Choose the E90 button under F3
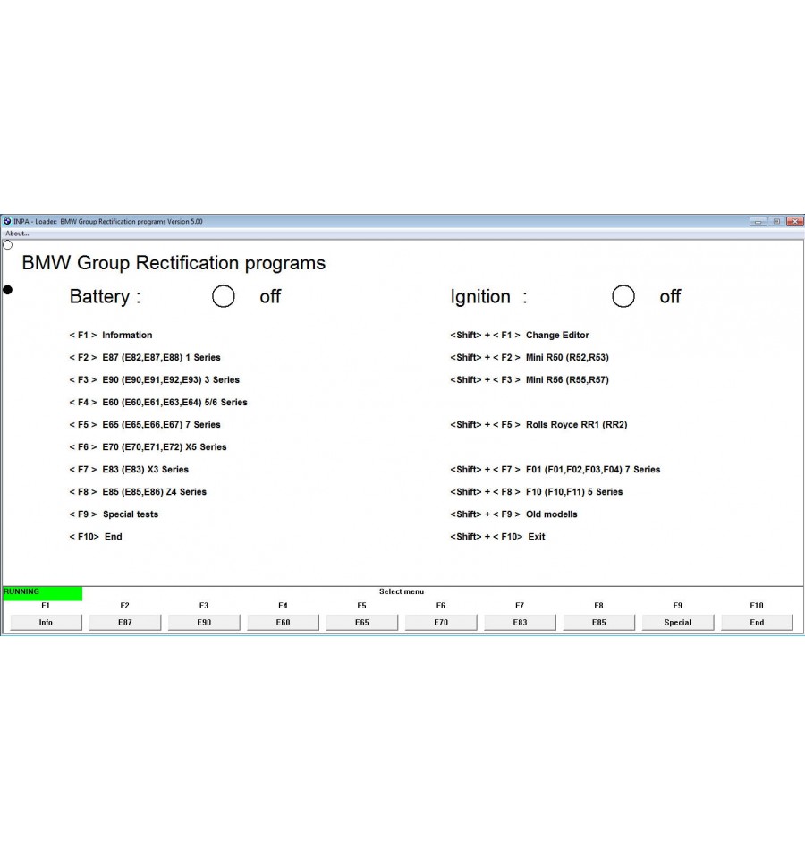Image resolution: width=805 pixels, height=850 pixels. tap(204, 623)
